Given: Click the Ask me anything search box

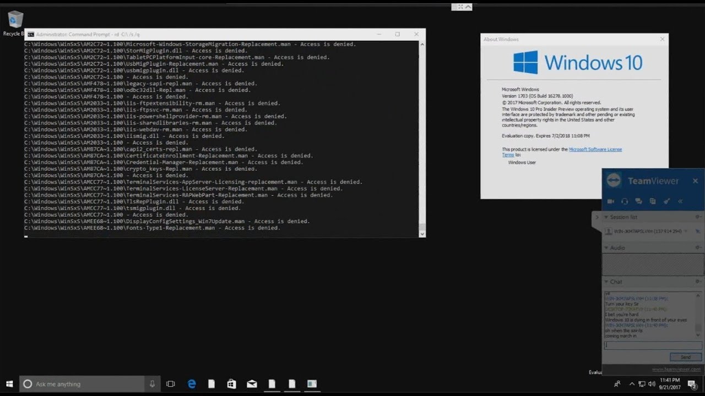Looking at the screenshot, I should [83, 384].
